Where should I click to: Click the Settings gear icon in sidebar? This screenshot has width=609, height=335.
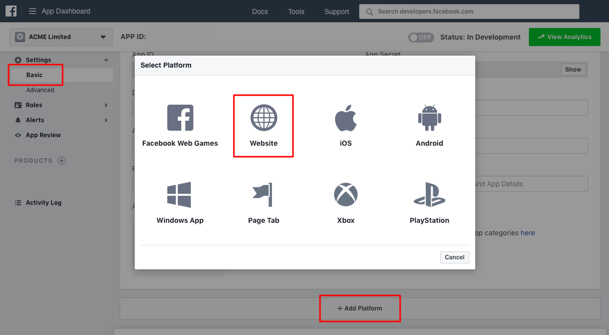point(18,60)
